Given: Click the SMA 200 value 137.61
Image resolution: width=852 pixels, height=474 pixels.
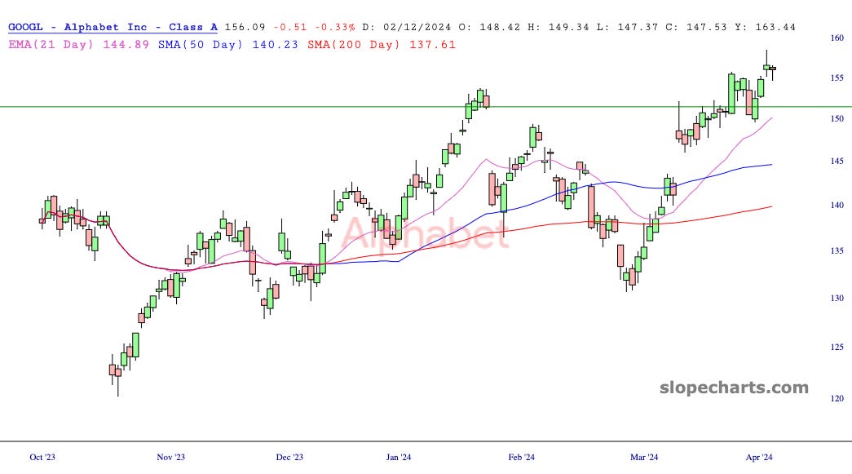Looking at the screenshot, I should [432, 45].
